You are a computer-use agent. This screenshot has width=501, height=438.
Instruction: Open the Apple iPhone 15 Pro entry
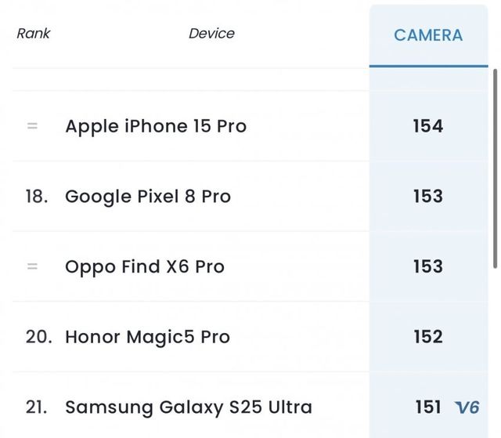[156, 126]
